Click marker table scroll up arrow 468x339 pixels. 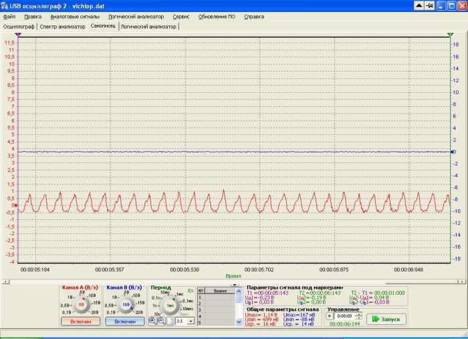(x=239, y=291)
